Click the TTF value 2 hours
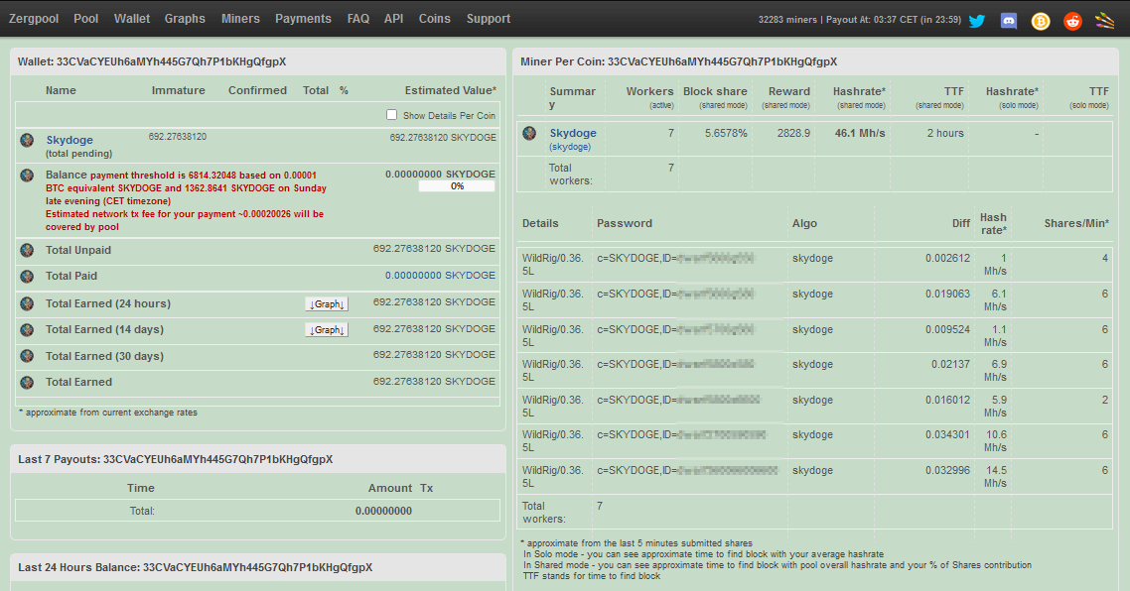This screenshot has width=1130, height=591. click(x=944, y=133)
